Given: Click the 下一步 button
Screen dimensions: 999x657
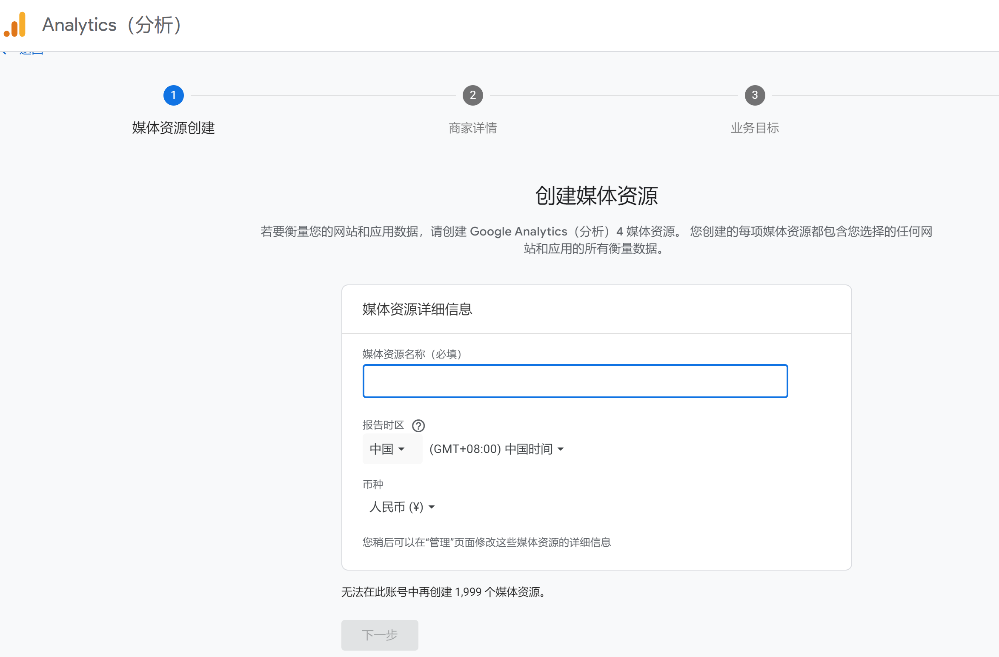Looking at the screenshot, I should pos(380,635).
